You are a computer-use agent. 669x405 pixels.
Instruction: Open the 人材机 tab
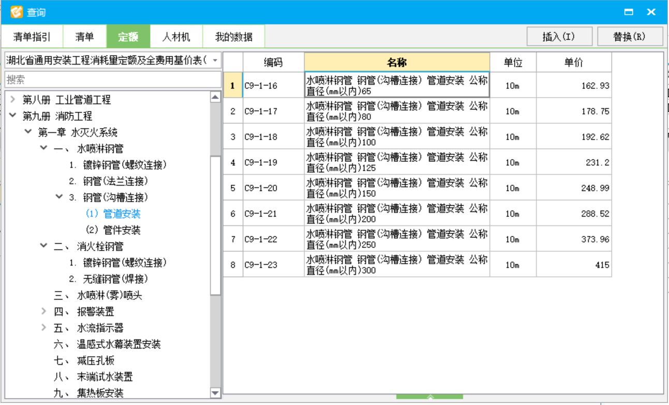(x=176, y=37)
